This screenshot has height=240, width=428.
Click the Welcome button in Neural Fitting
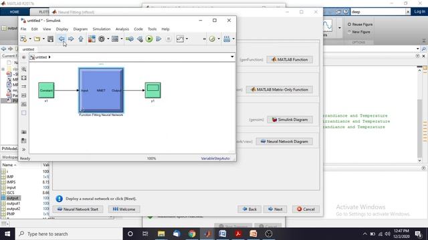pyautogui.click(x=124, y=209)
